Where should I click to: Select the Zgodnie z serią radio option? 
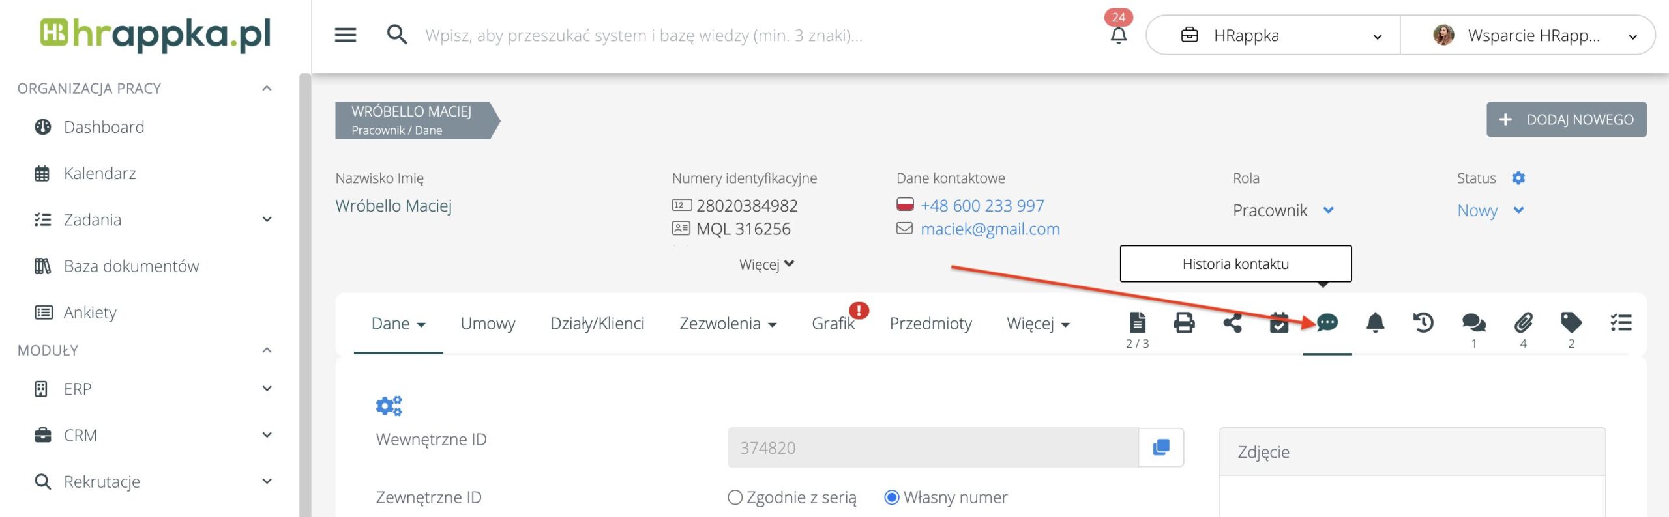click(x=735, y=497)
